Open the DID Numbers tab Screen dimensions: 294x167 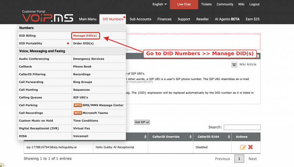tap(113, 19)
